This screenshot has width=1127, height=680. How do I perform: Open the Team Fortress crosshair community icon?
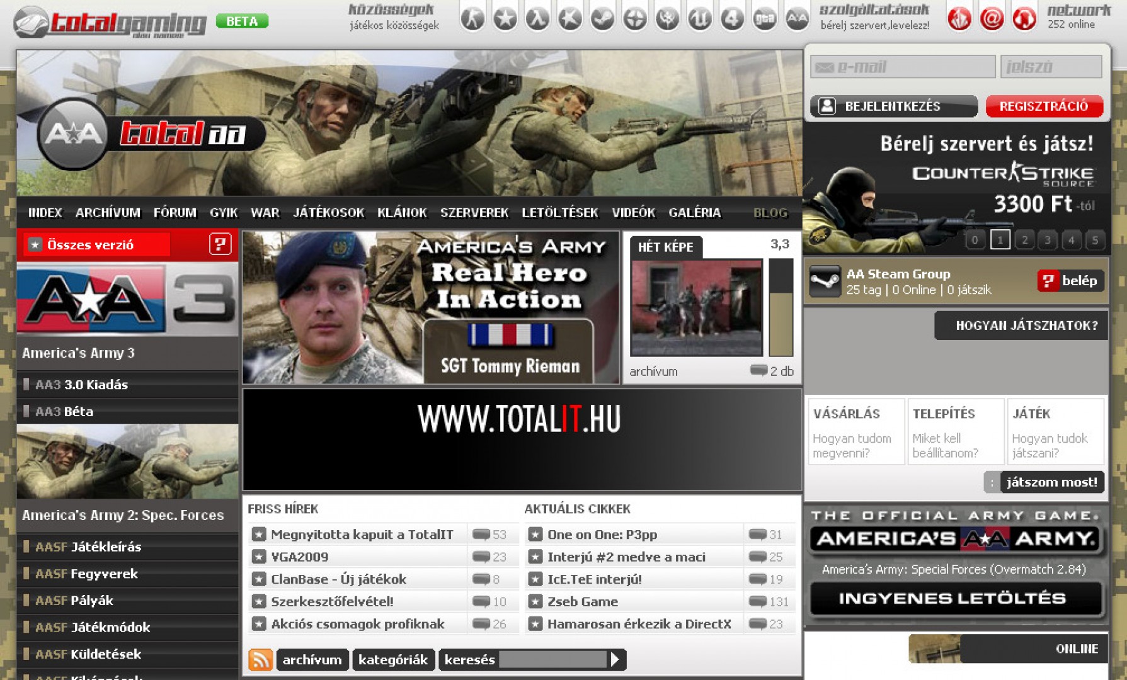click(635, 18)
